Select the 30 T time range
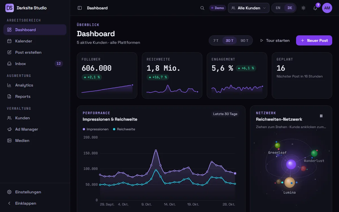The width and height of the screenshot is (339, 212). click(230, 40)
